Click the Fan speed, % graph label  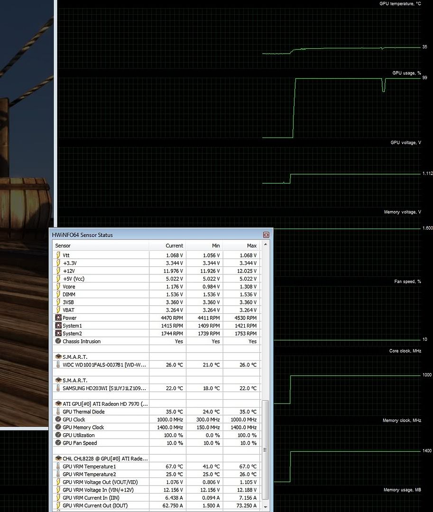[407, 282]
